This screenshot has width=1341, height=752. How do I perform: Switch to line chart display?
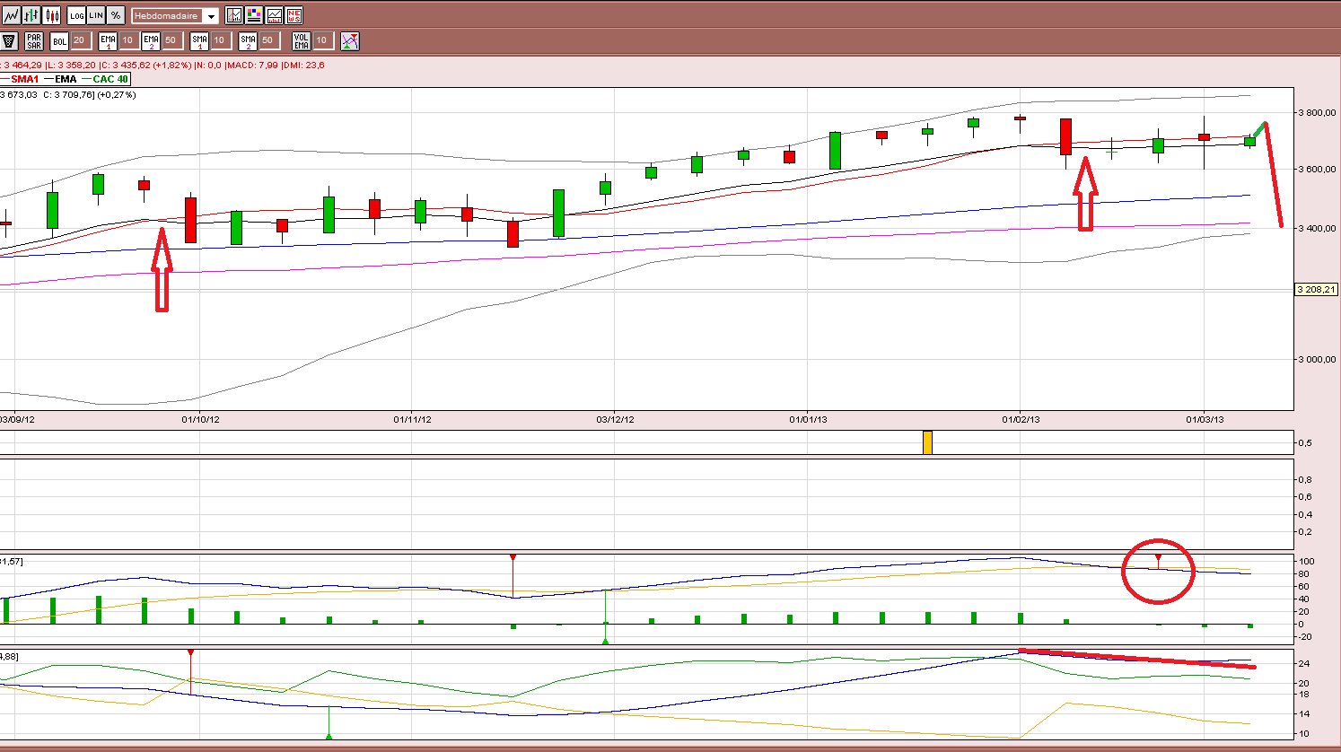pos(12,15)
